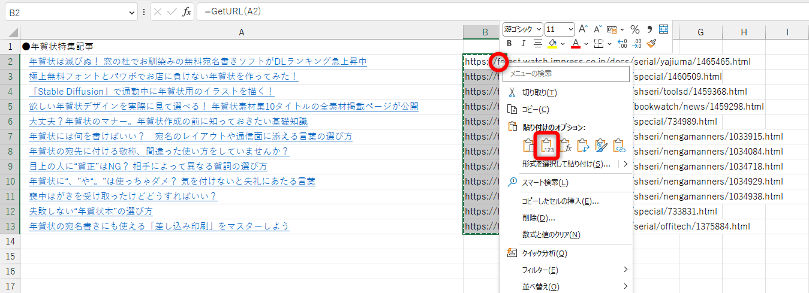Expand the font color dropdown arrow
The height and width of the screenshot is (293, 809).
click(x=587, y=44)
